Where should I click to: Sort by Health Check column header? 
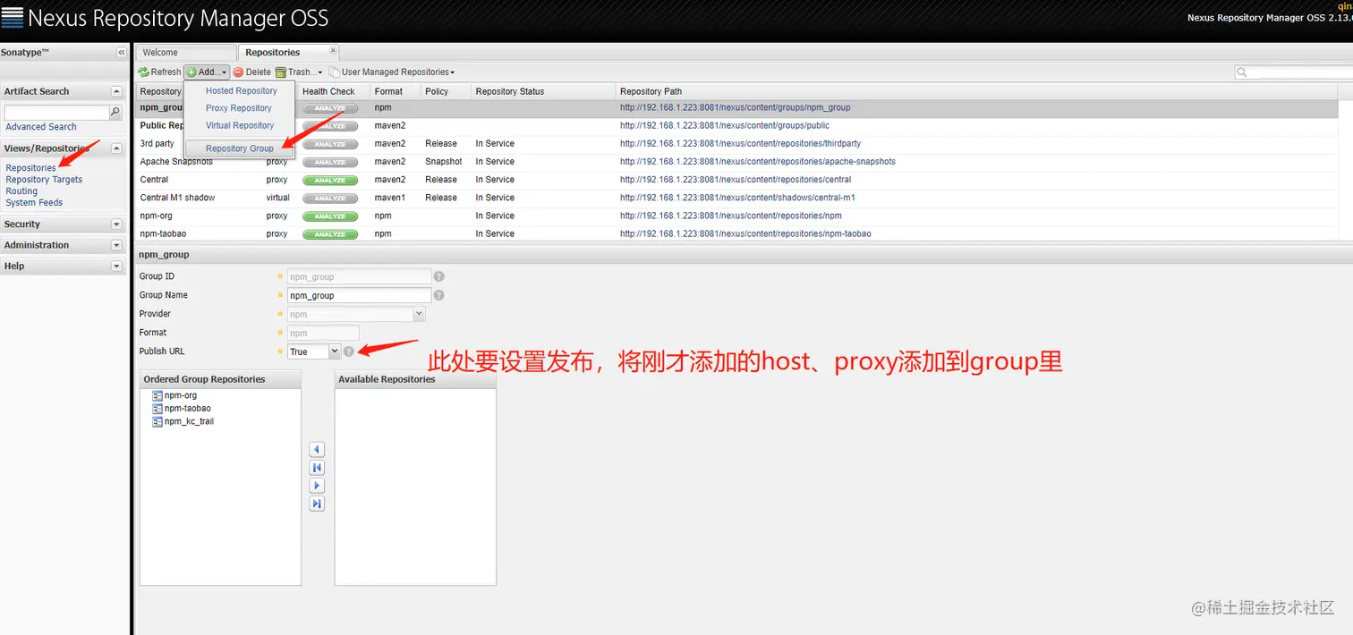click(334, 91)
